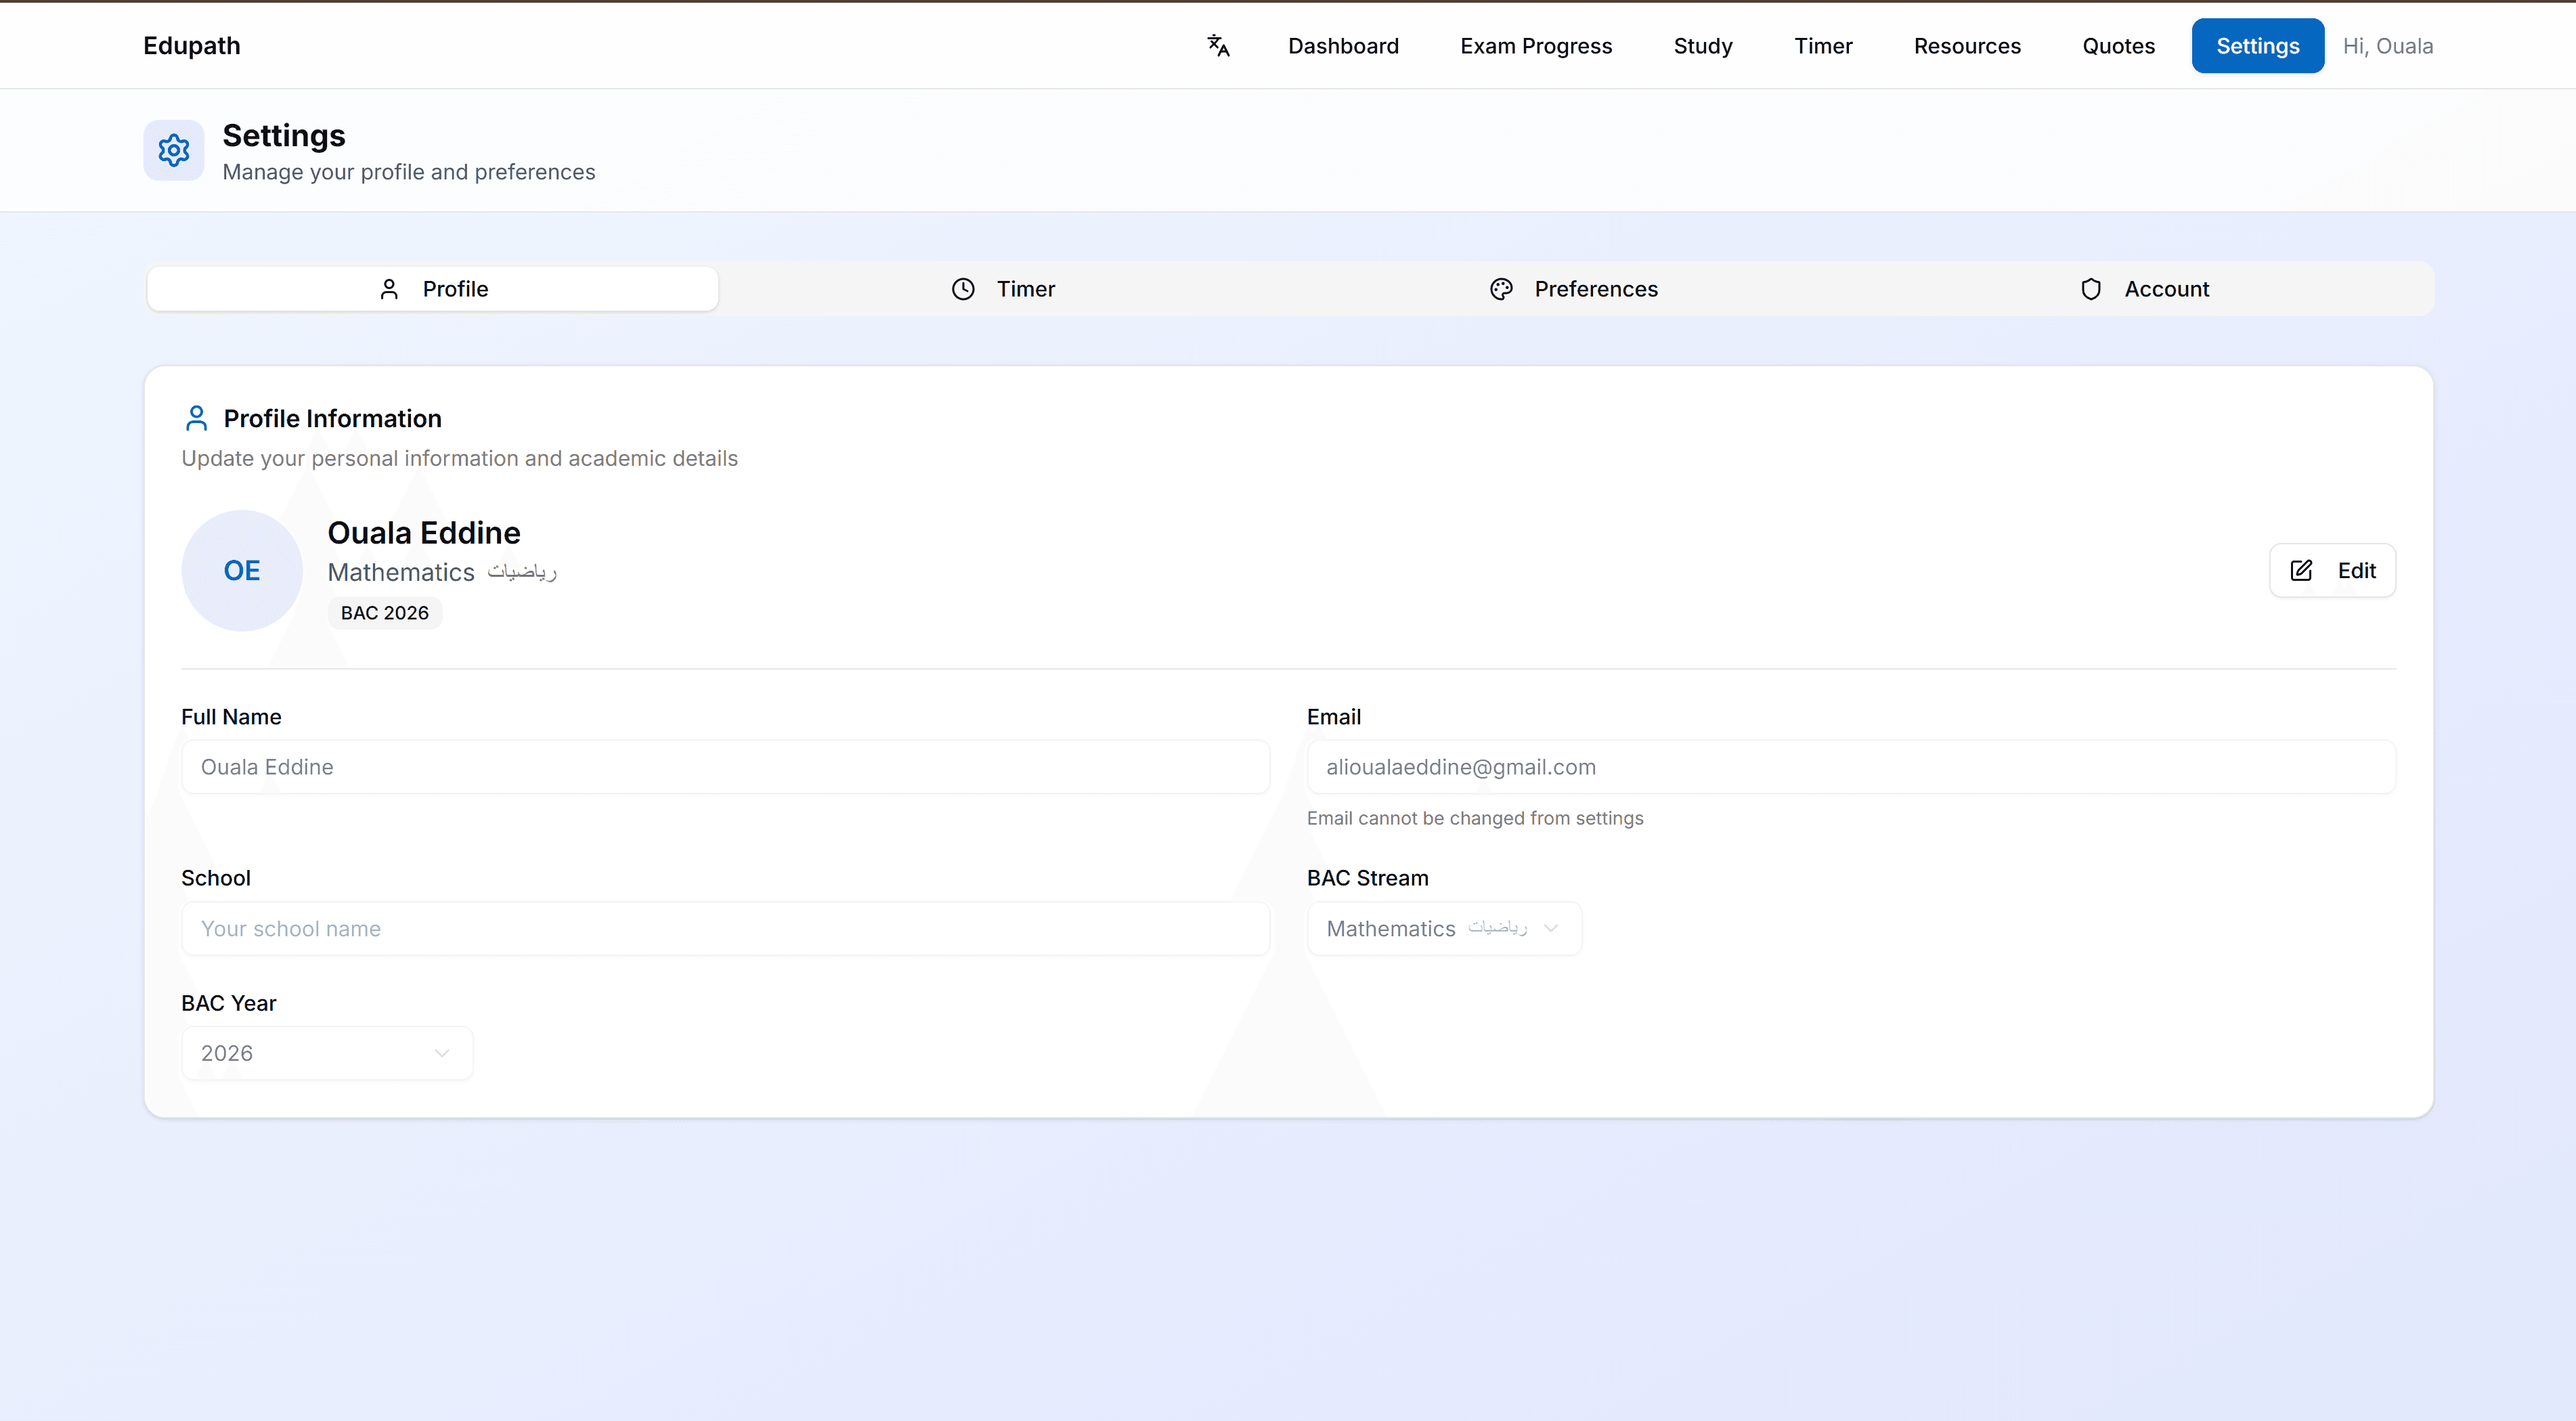
Task: Click the shield icon next to Account
Action: (2090, 289)
